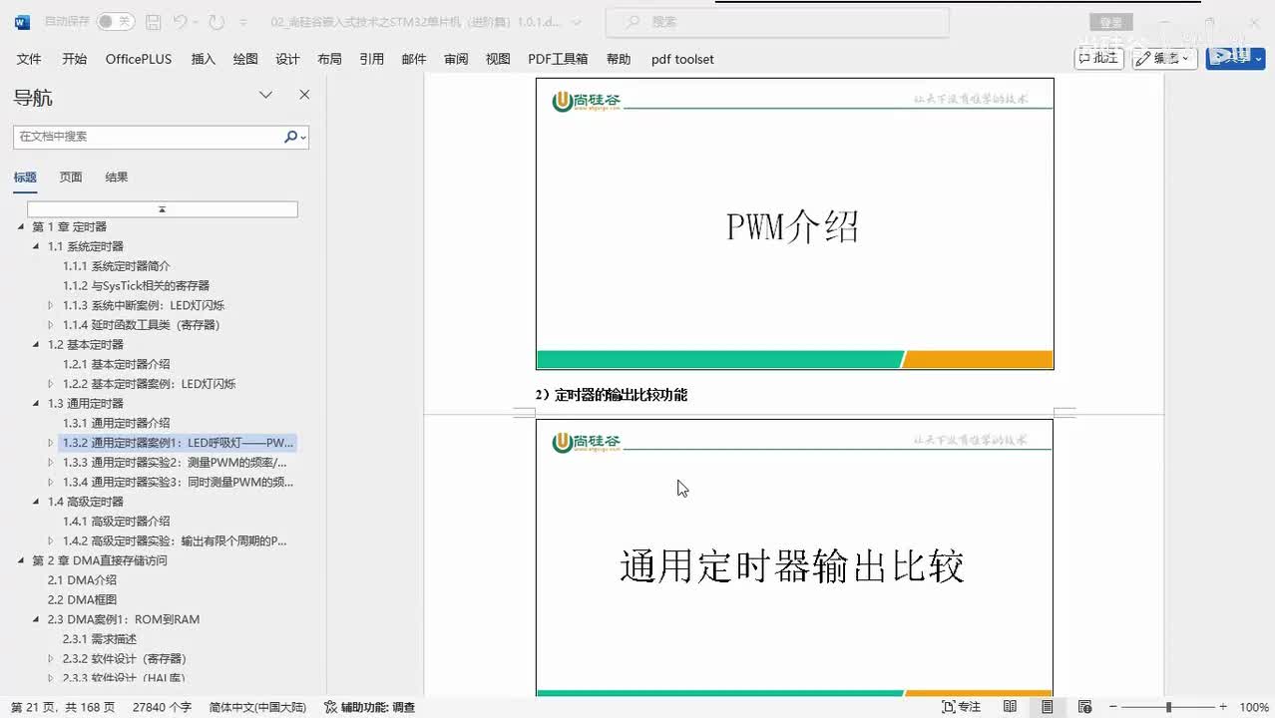Viewport: 1275px width, 718px height.
Task: Select the 标题 tab in navigation pane
Action: [25, 178]
